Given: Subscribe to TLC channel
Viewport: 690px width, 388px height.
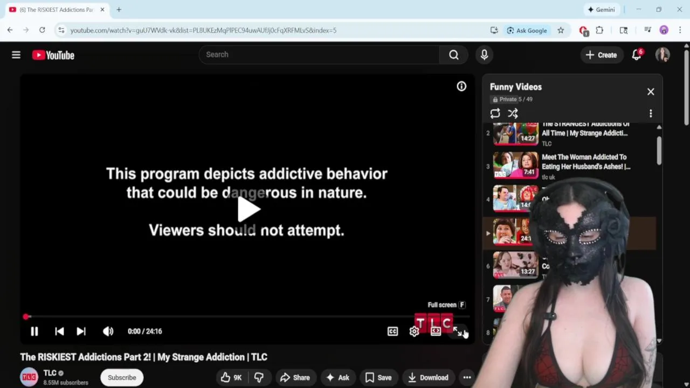Looking at the screenshot, I should (122, 378).
